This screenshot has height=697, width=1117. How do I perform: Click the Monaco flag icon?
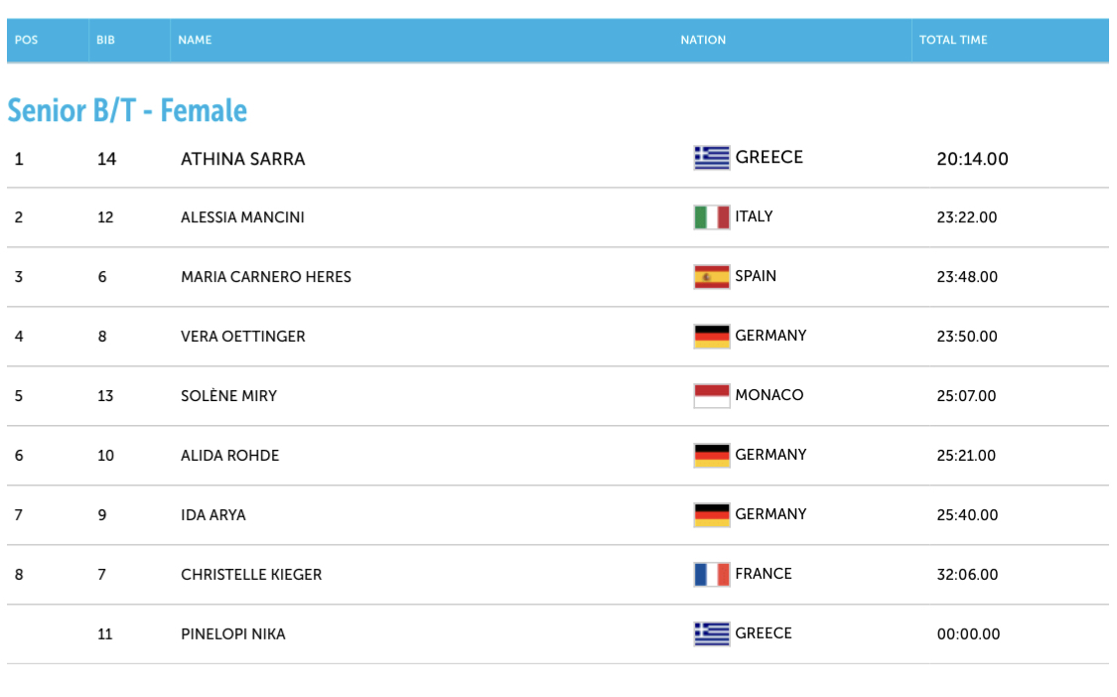pos(711,396)
